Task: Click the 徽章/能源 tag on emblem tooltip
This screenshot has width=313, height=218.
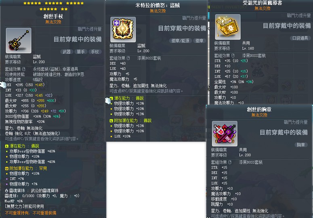Action: (180, 41)
